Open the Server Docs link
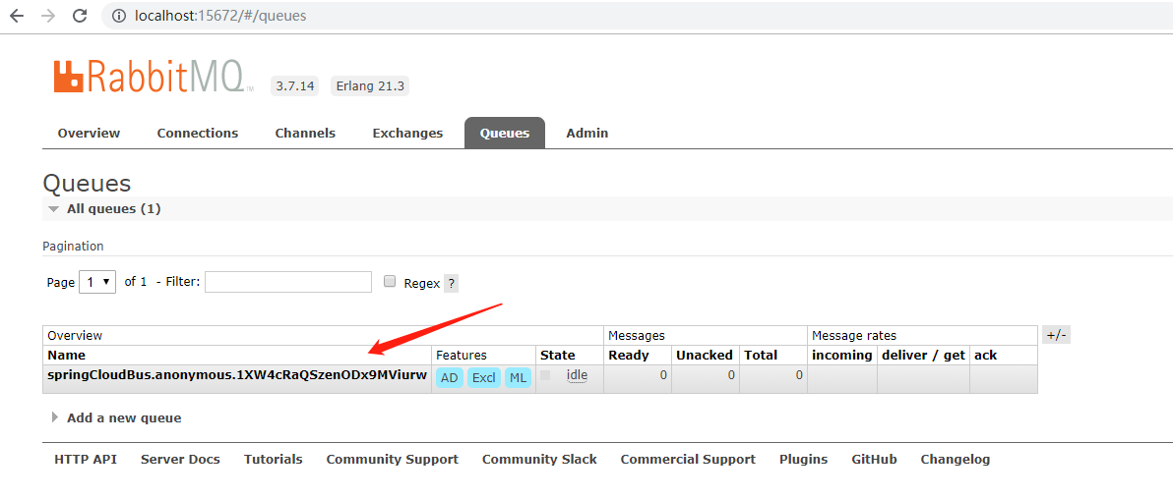Image resolution: width=1173 pixels, height=499 pixels. (180, 460)
